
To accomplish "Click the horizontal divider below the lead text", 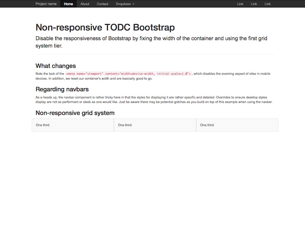I will pyautogui.click(x=155, y=54).
